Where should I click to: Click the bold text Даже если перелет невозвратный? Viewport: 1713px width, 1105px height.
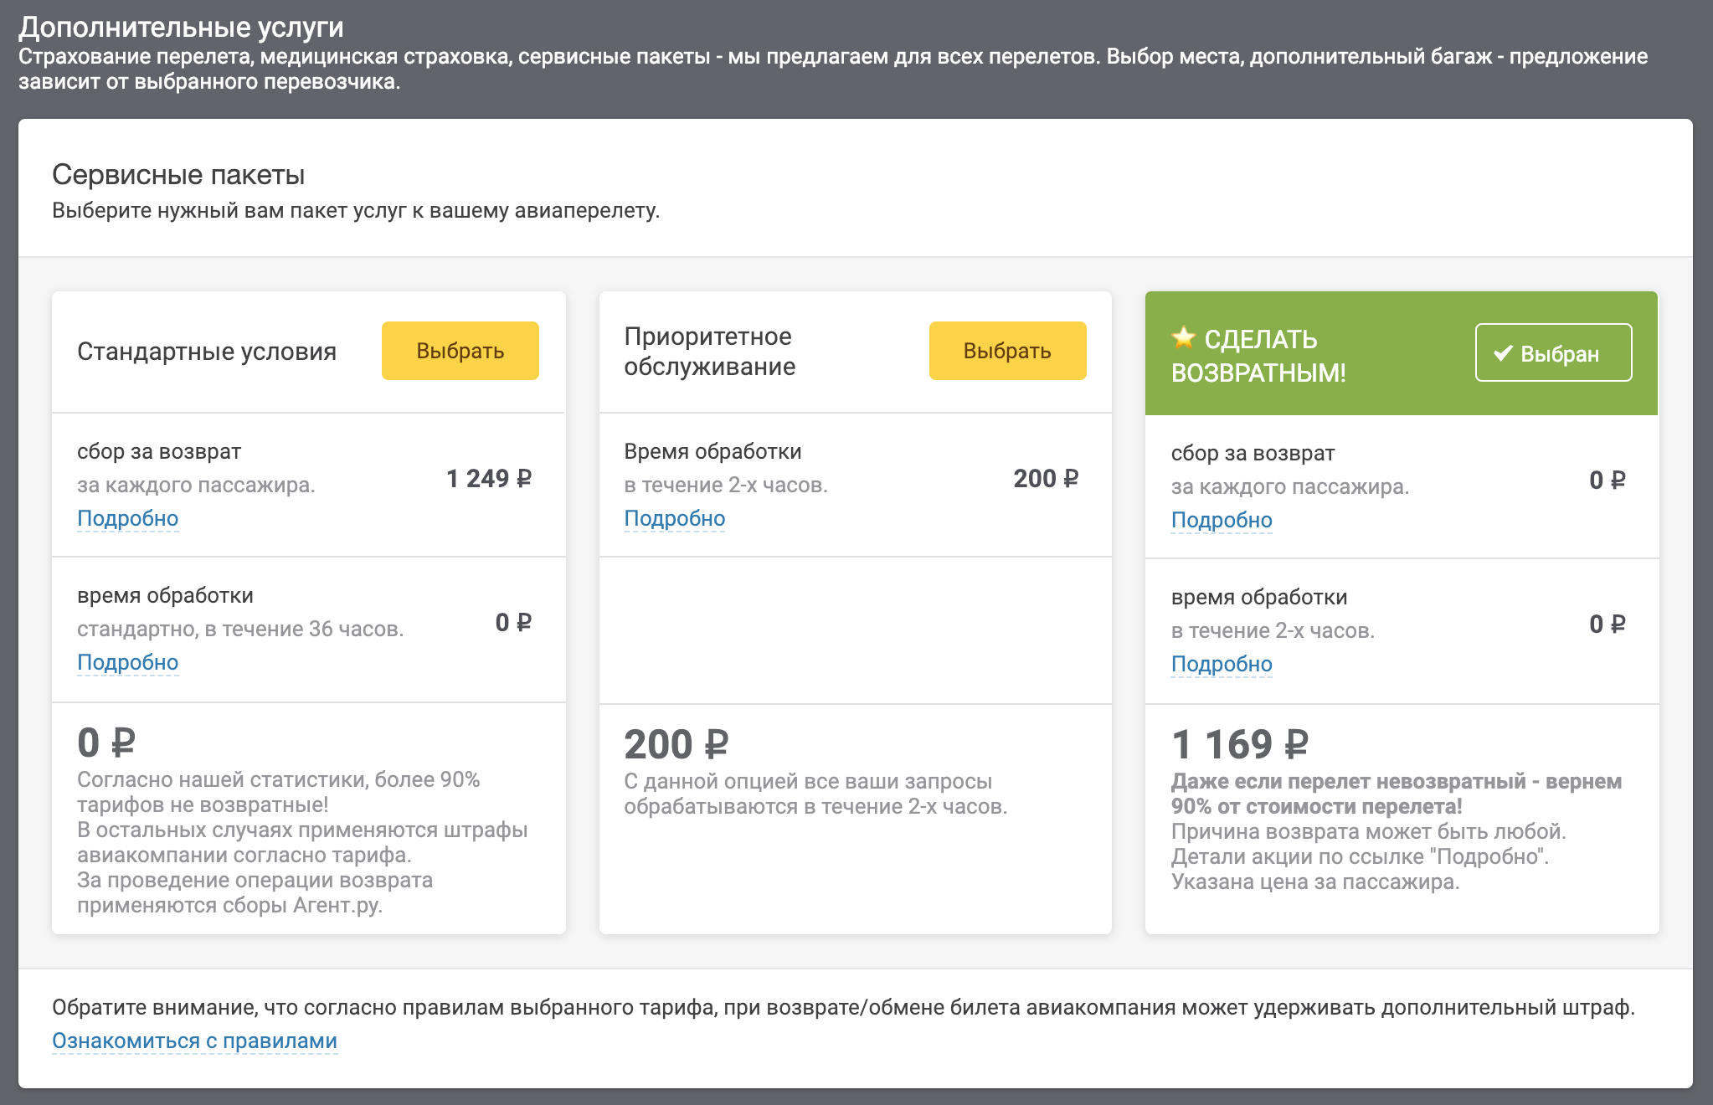(1348, 781)
